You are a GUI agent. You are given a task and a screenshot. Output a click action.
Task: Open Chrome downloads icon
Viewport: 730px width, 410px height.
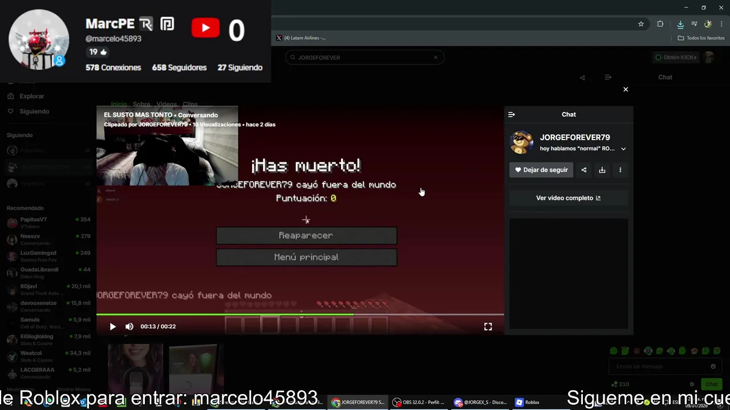coord(680,24)
